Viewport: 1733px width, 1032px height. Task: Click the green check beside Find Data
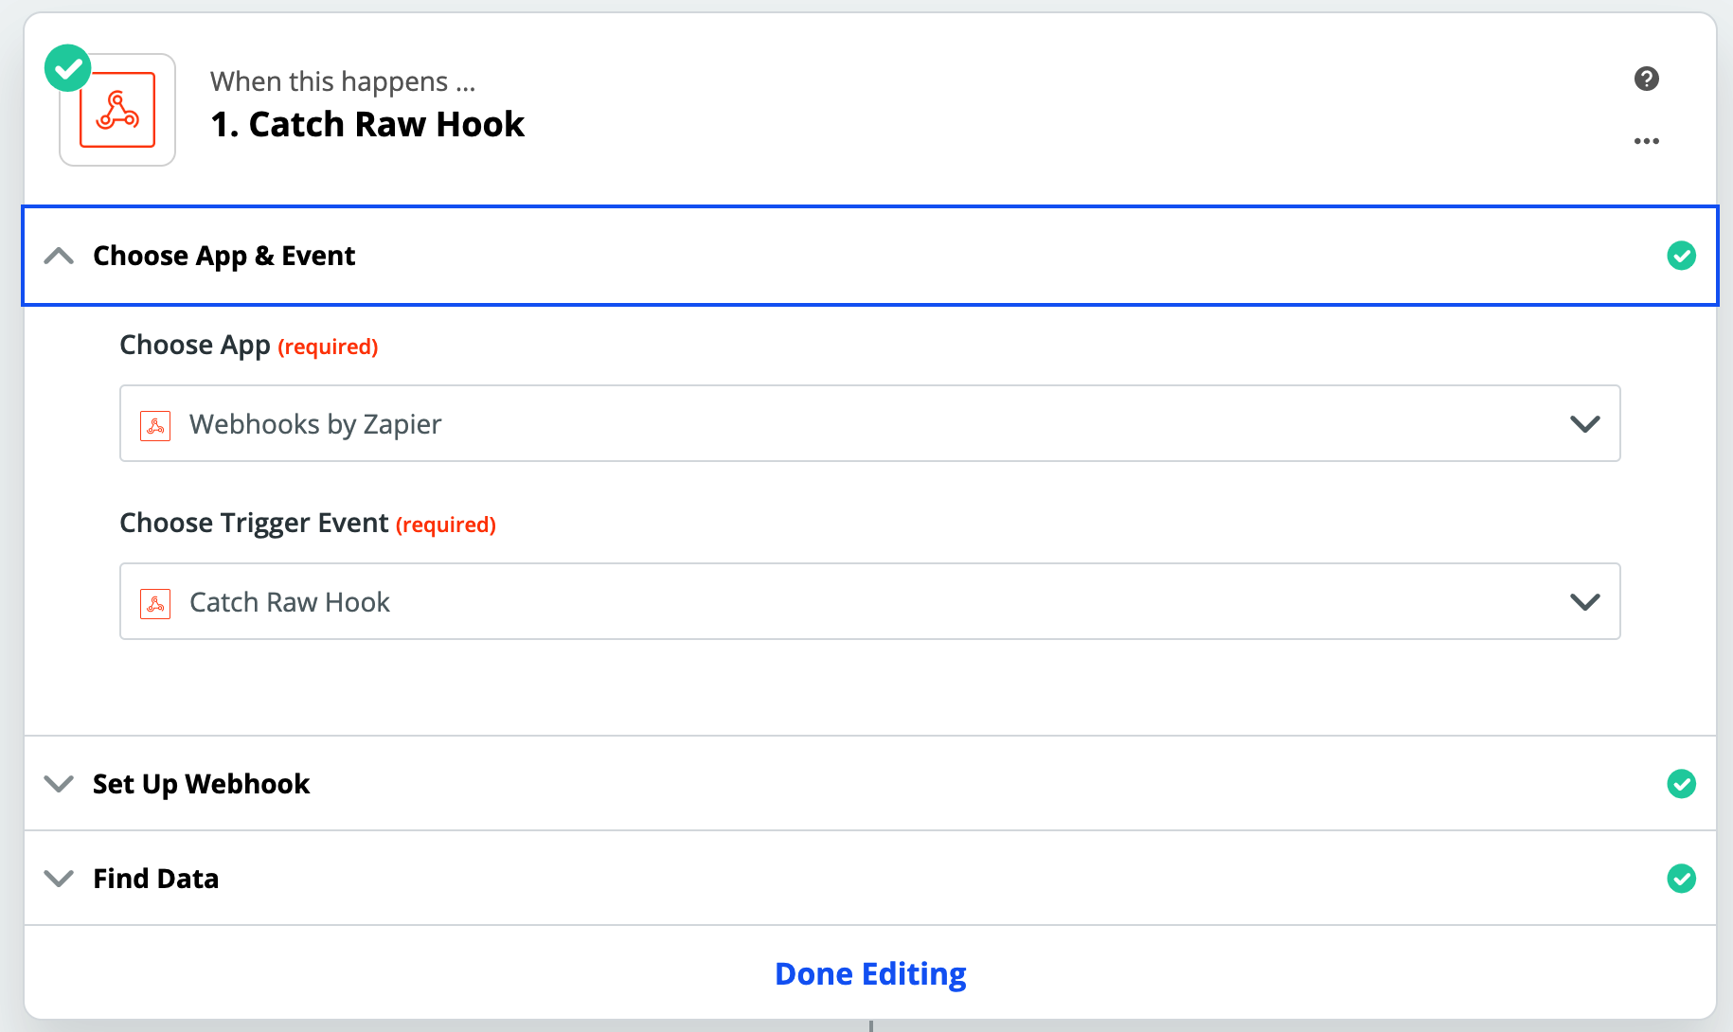[1682, 879]
